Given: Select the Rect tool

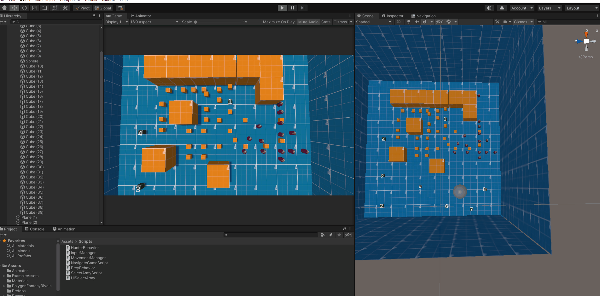Looking at the screenshot, I should [x=45, y=8].
